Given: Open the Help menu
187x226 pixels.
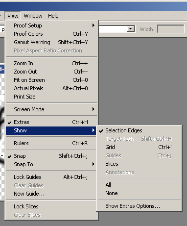Looking at the screenshot, I should click(53, 16).
